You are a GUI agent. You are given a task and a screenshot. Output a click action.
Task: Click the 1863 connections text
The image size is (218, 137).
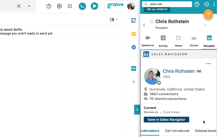click(x=164, y=94)
